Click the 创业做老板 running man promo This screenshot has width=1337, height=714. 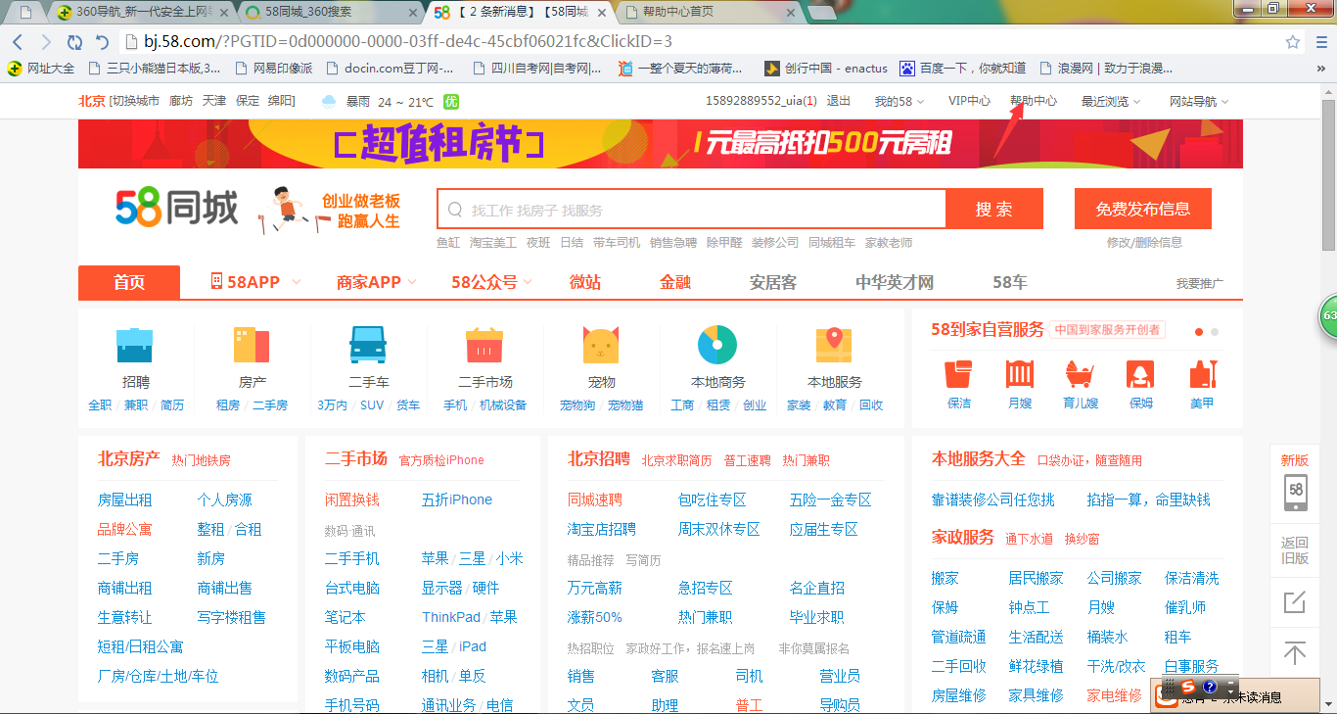(330, 209)
